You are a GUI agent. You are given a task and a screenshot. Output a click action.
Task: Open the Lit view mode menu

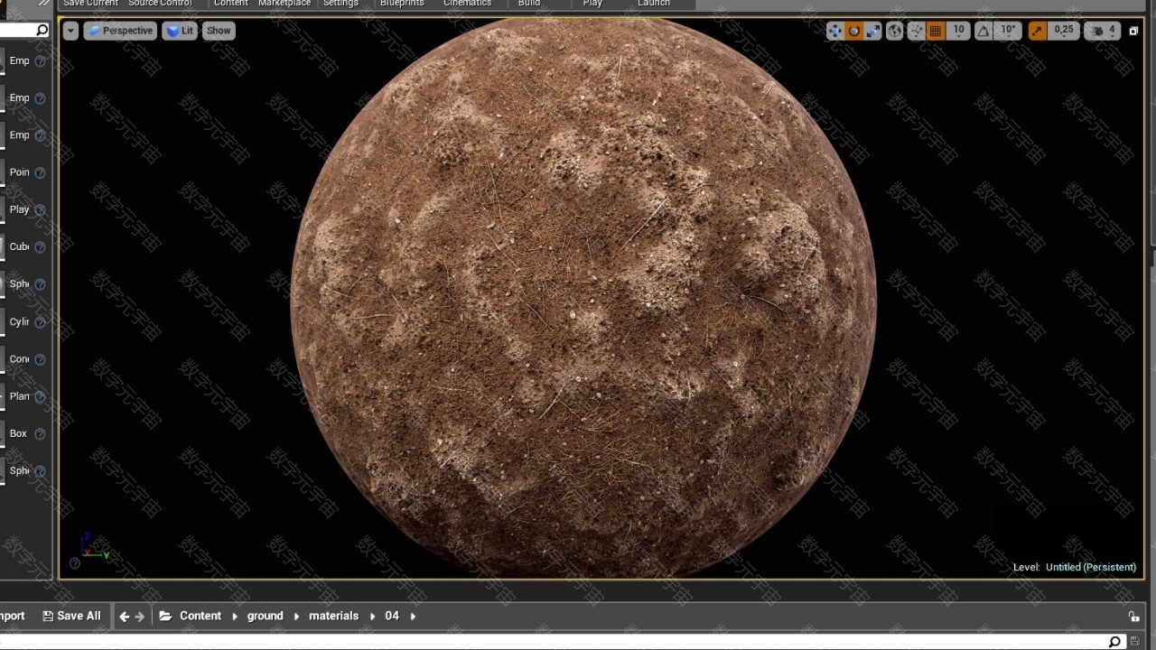click(180, 31)
